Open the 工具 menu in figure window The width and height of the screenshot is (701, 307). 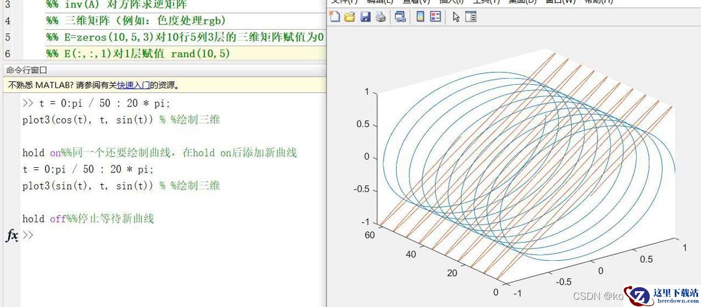[x=485, y=2]
